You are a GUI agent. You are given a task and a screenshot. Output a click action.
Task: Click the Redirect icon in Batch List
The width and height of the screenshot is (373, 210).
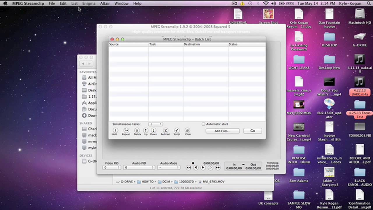[165, 131]
